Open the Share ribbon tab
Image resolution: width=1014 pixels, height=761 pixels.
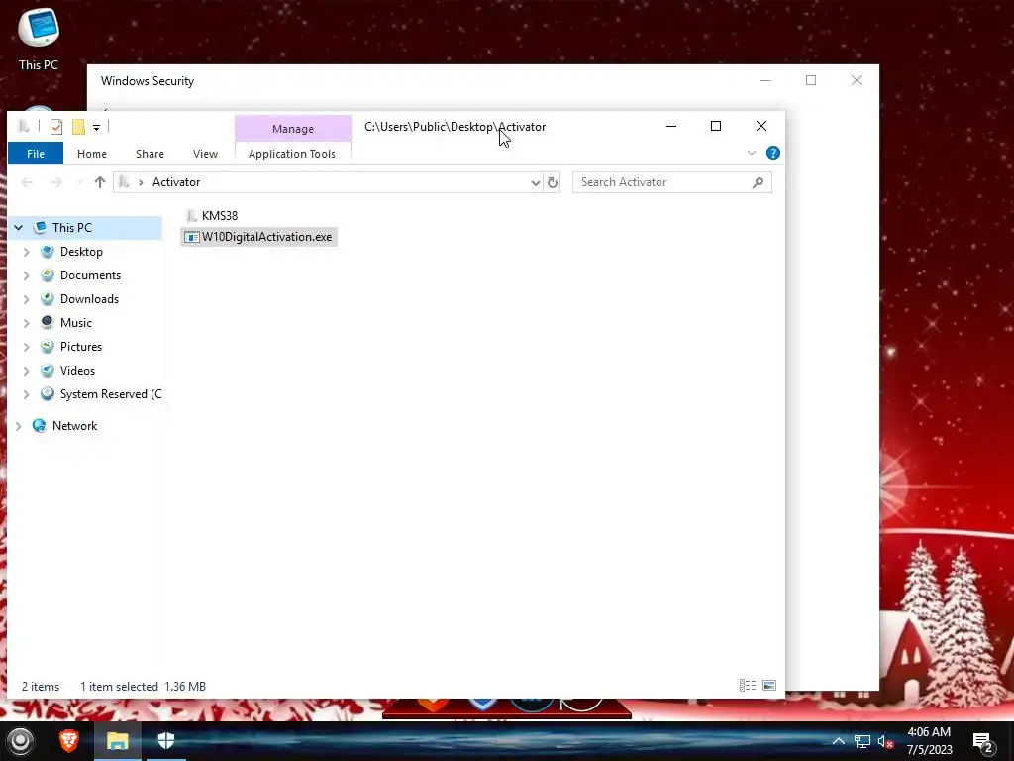(x=150, y=154)
